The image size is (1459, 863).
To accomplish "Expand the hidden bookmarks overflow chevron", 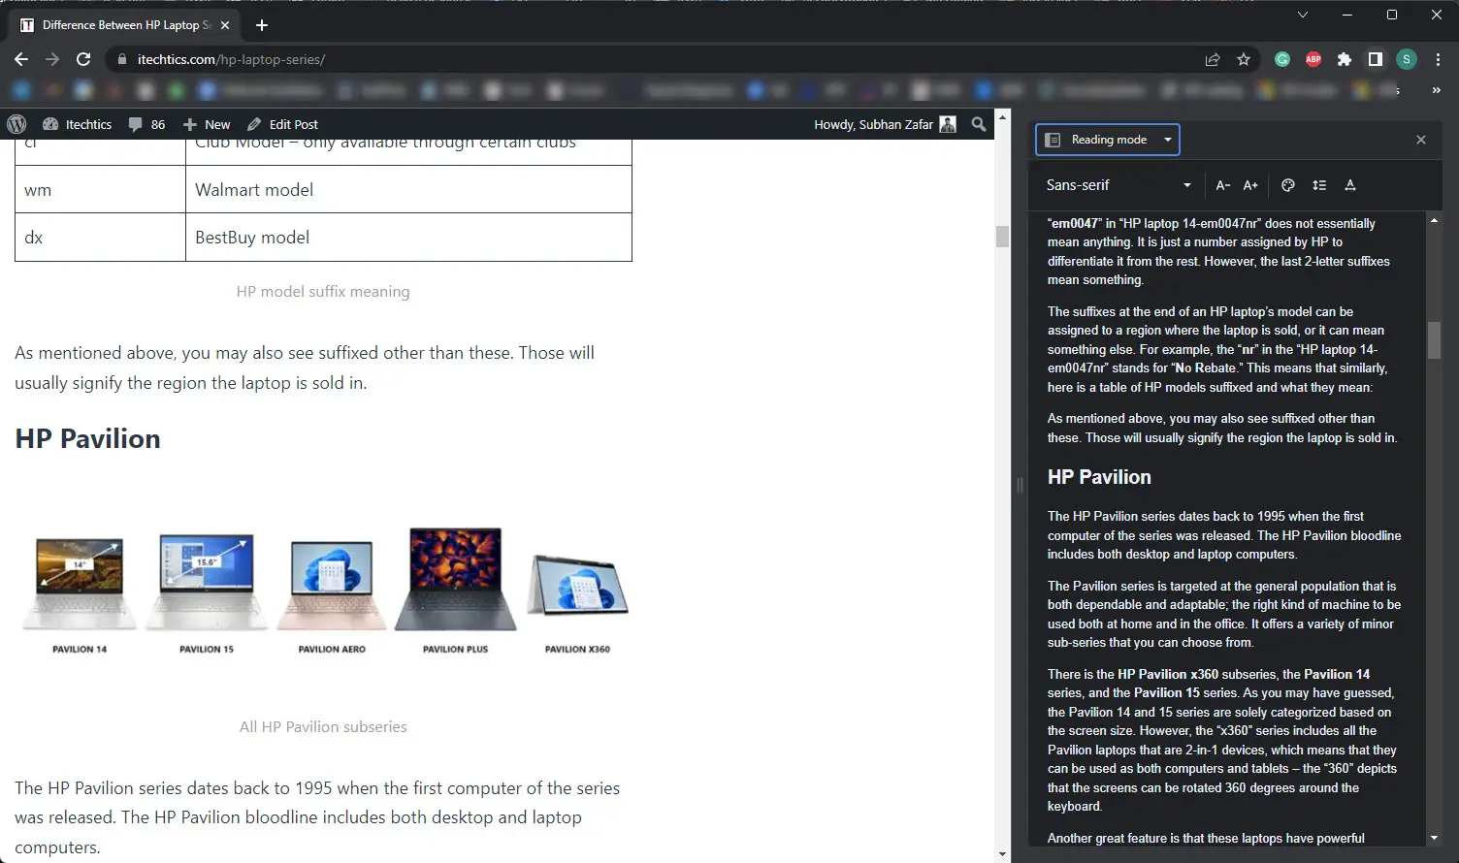I will point(1436,90).
